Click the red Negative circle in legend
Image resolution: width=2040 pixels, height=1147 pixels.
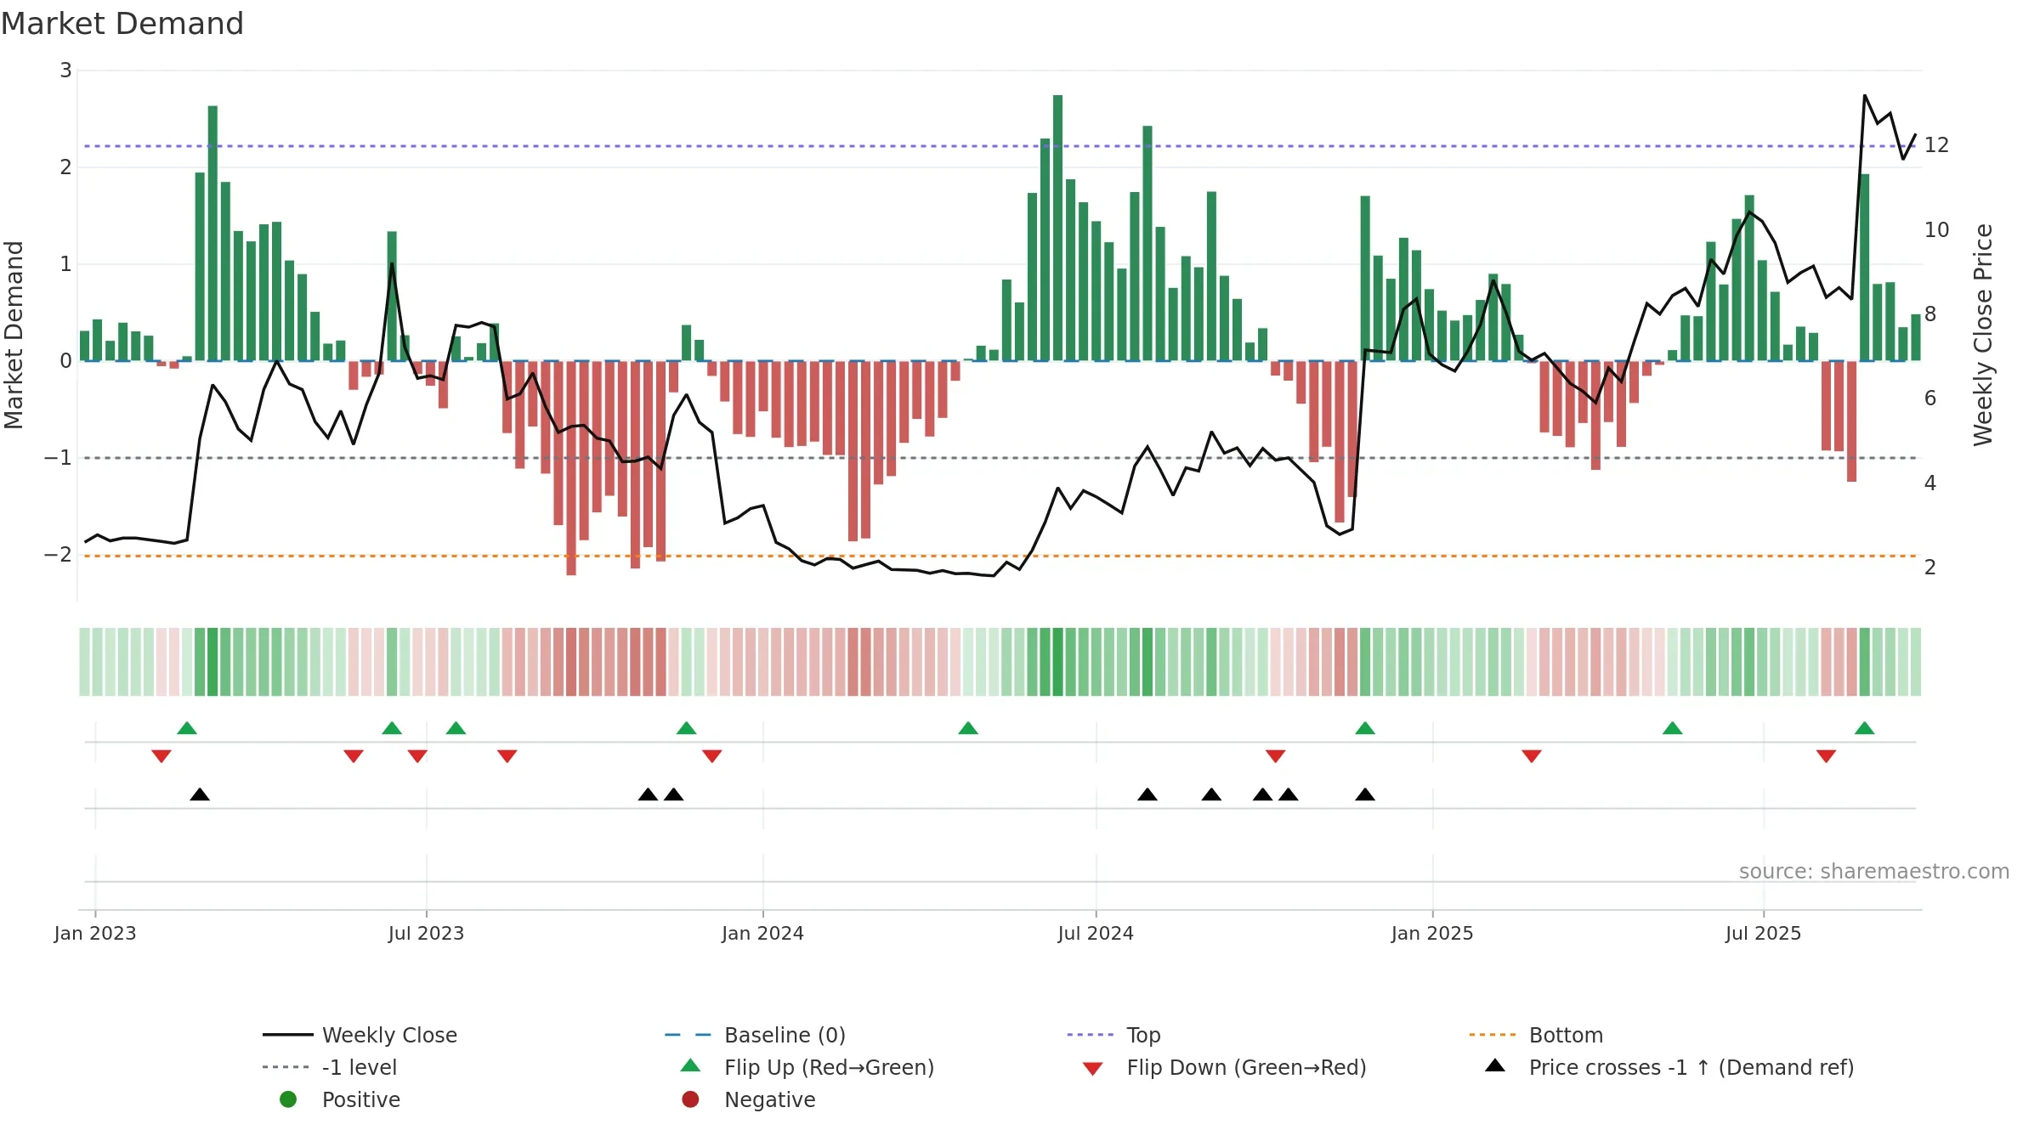690,1099
